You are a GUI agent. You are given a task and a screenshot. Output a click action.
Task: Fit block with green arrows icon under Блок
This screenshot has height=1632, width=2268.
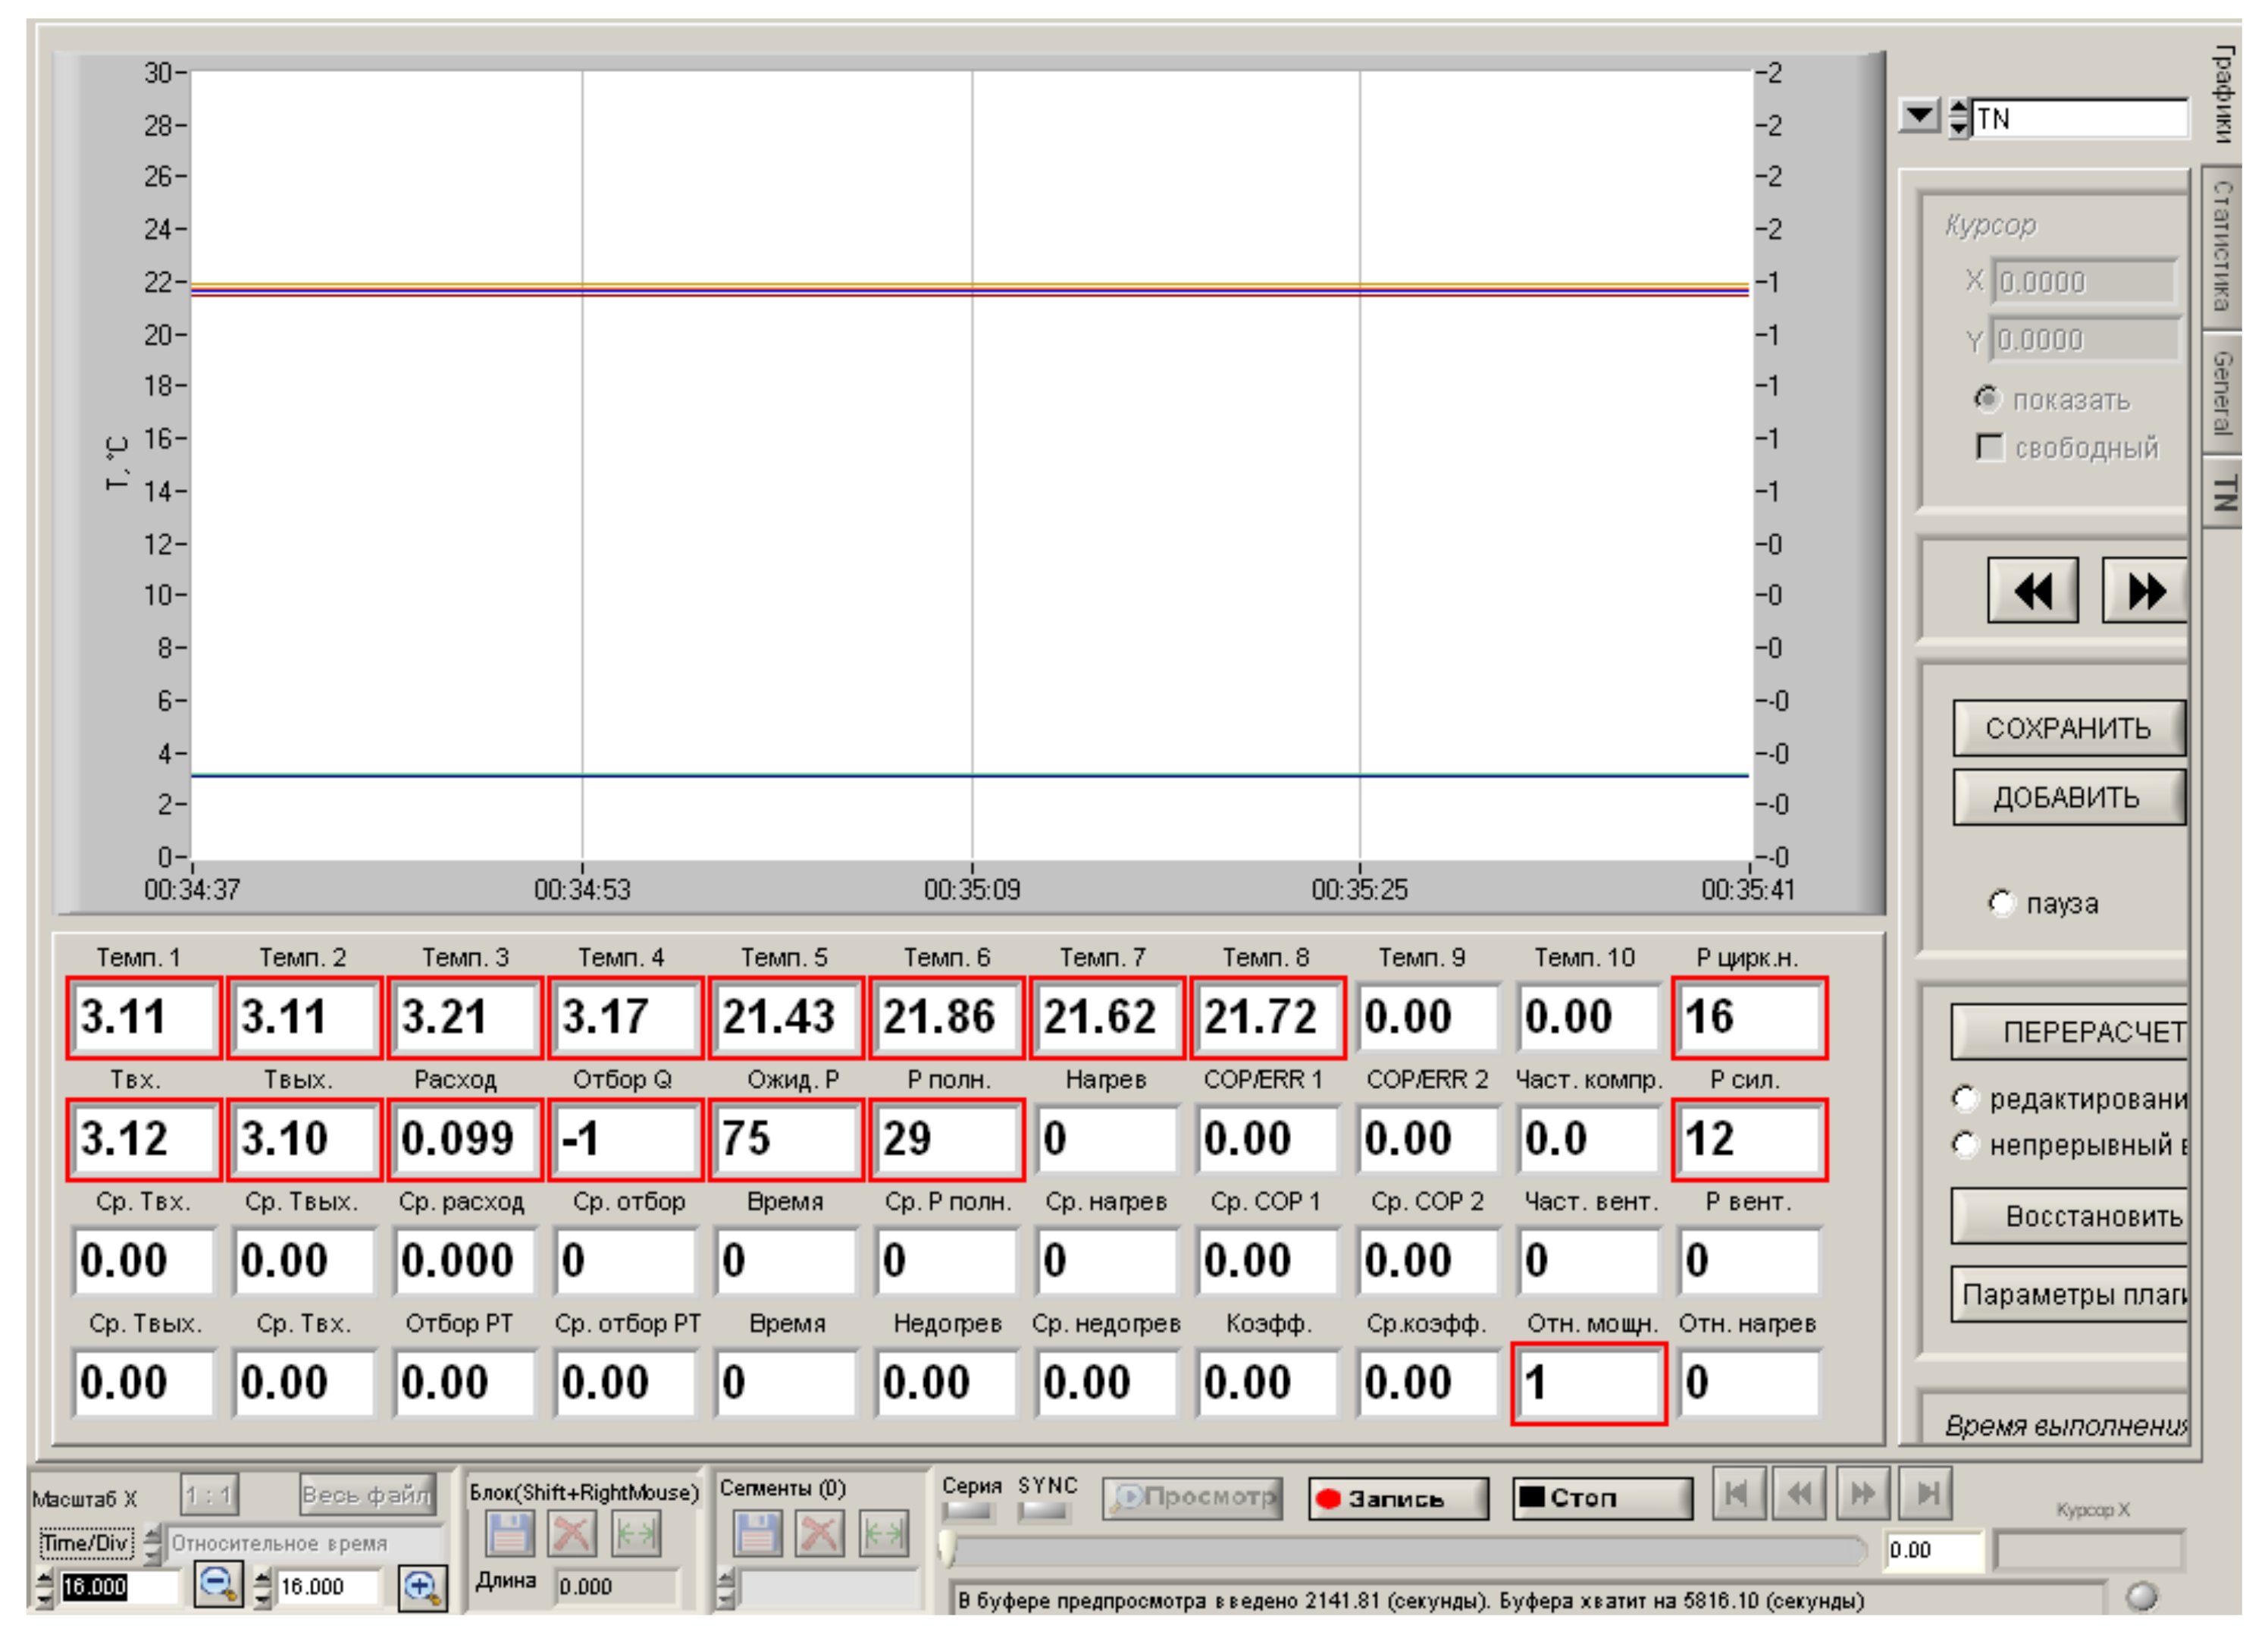636,1533
